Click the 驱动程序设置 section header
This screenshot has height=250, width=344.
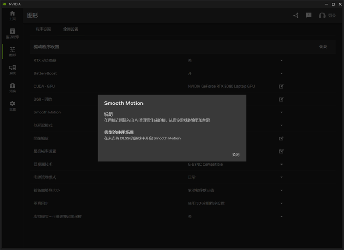click(x=46, y=47)
